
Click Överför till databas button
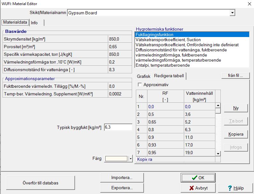coord(41,183)
